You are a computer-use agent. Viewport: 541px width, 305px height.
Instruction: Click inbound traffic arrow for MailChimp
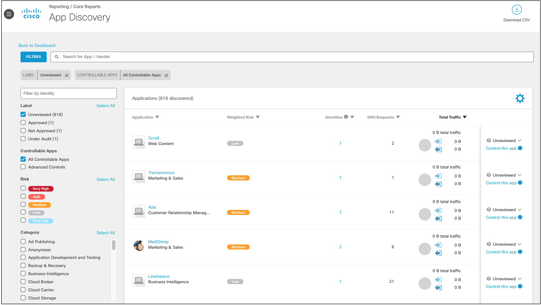(x=438, y=245)
